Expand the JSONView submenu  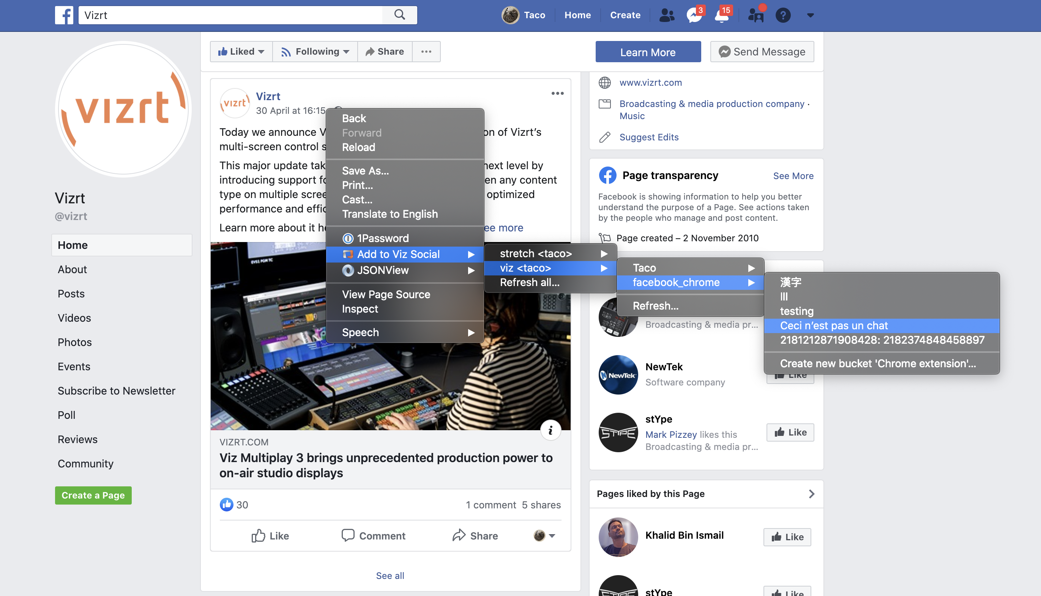coord(405,270)
